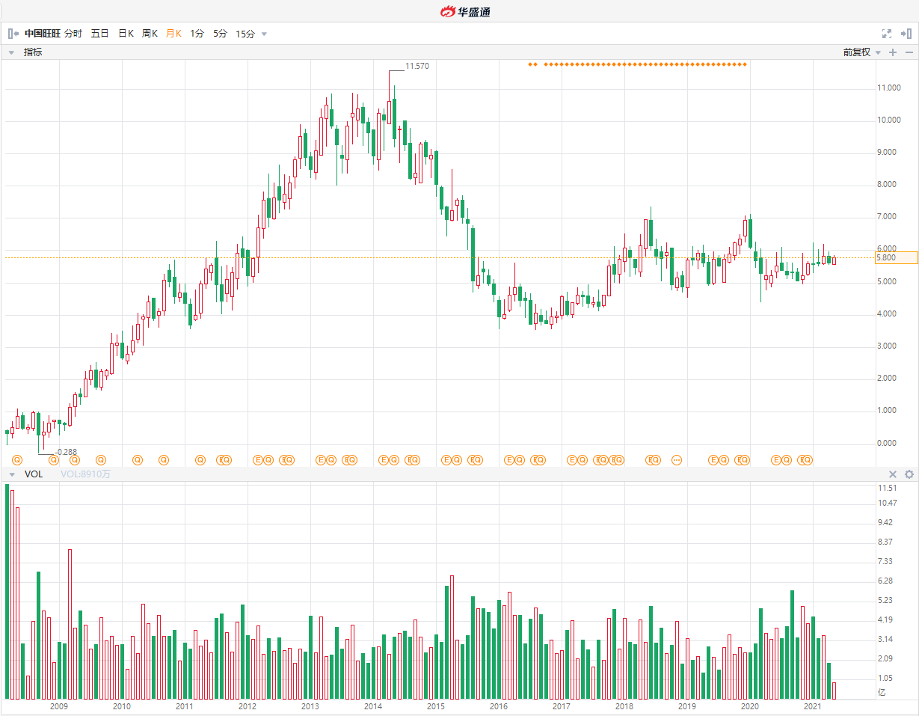
Task: Click the fullscreen expand icon
Action: pyautogui.click(x=887, y=34)
